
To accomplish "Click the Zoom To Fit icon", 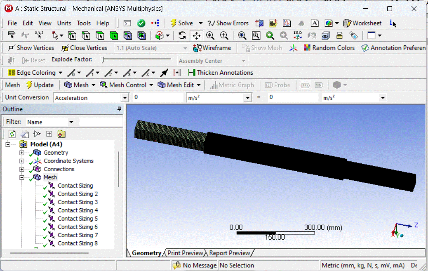I will [242, 35].
